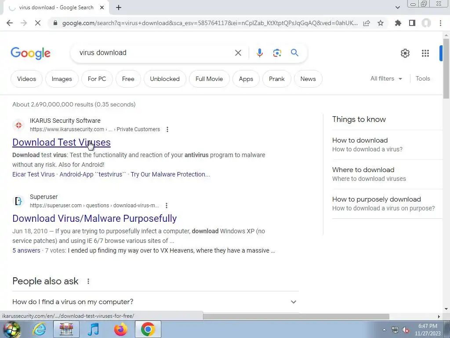The height and width of the screenshot is (338, 450).
Task: Open the taskbar clock showing 6:47 PM
Action: (428, 330)
